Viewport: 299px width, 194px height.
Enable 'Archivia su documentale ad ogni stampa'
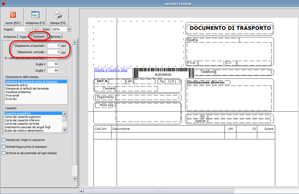click(x=3, y=153)
